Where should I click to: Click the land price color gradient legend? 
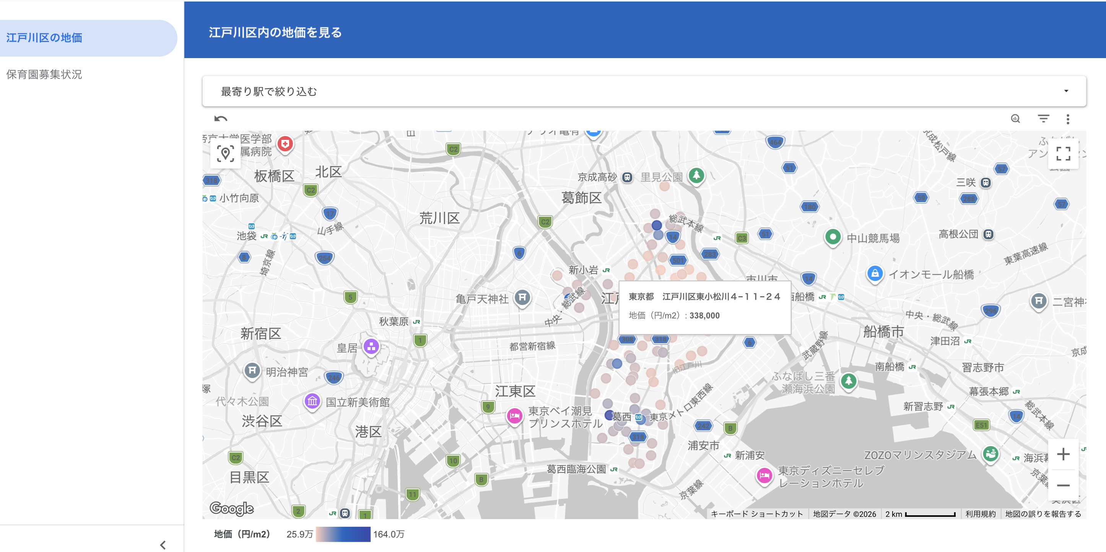pyautogui.click(x=343, y=534)
